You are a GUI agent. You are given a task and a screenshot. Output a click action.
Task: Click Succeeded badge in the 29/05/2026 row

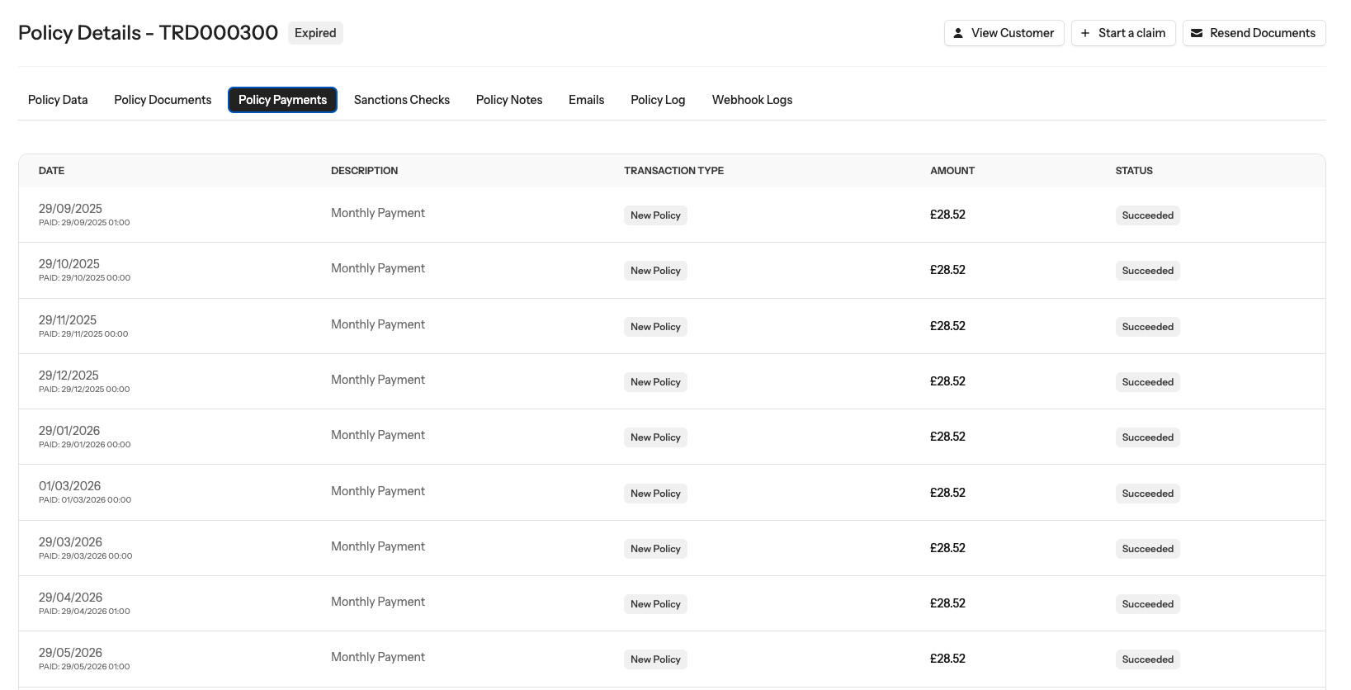(1147, 659)
